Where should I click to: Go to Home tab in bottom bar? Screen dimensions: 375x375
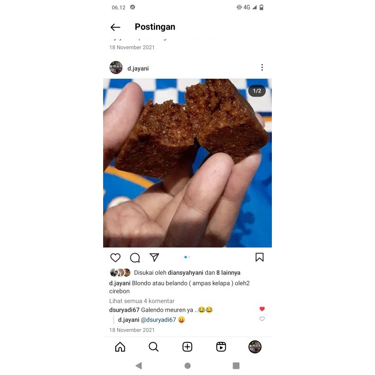pyautogui.click(x=120, y=347)
